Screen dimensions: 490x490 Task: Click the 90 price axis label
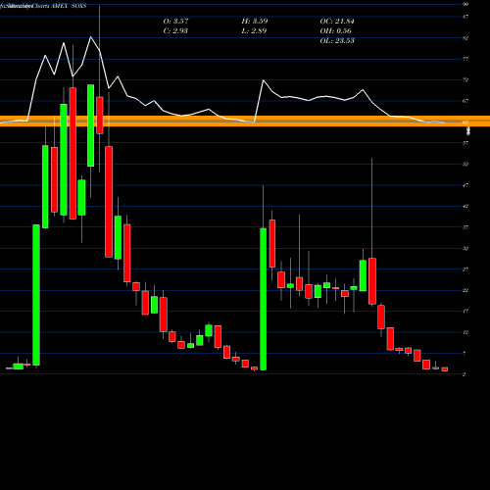(465, 4)
